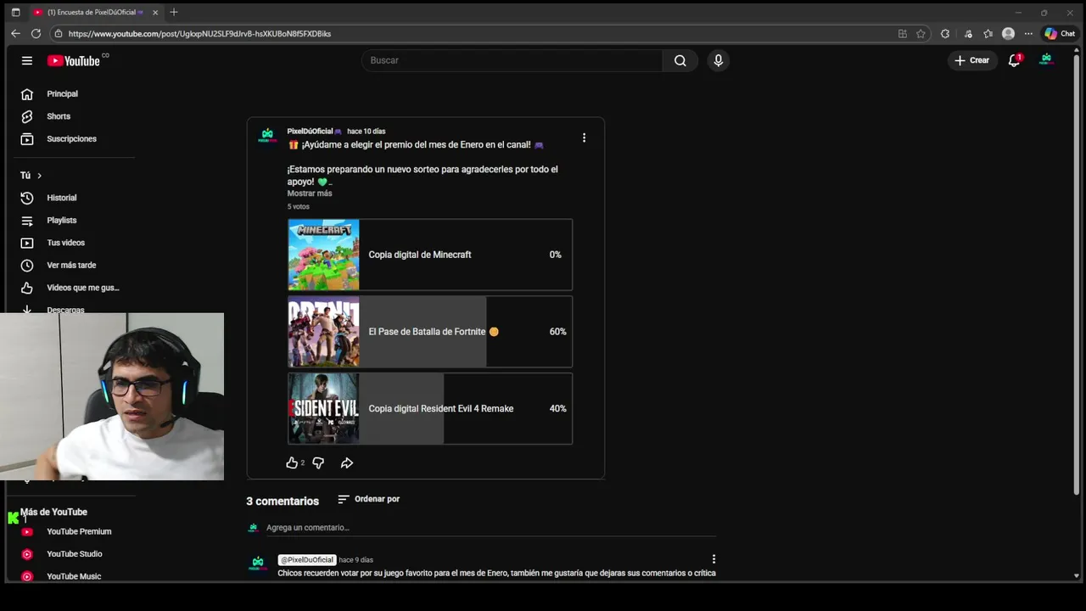This screenshot has width=1086, height=611.
Task: Open the notifications bell
Action: [x=1015, y=60]
